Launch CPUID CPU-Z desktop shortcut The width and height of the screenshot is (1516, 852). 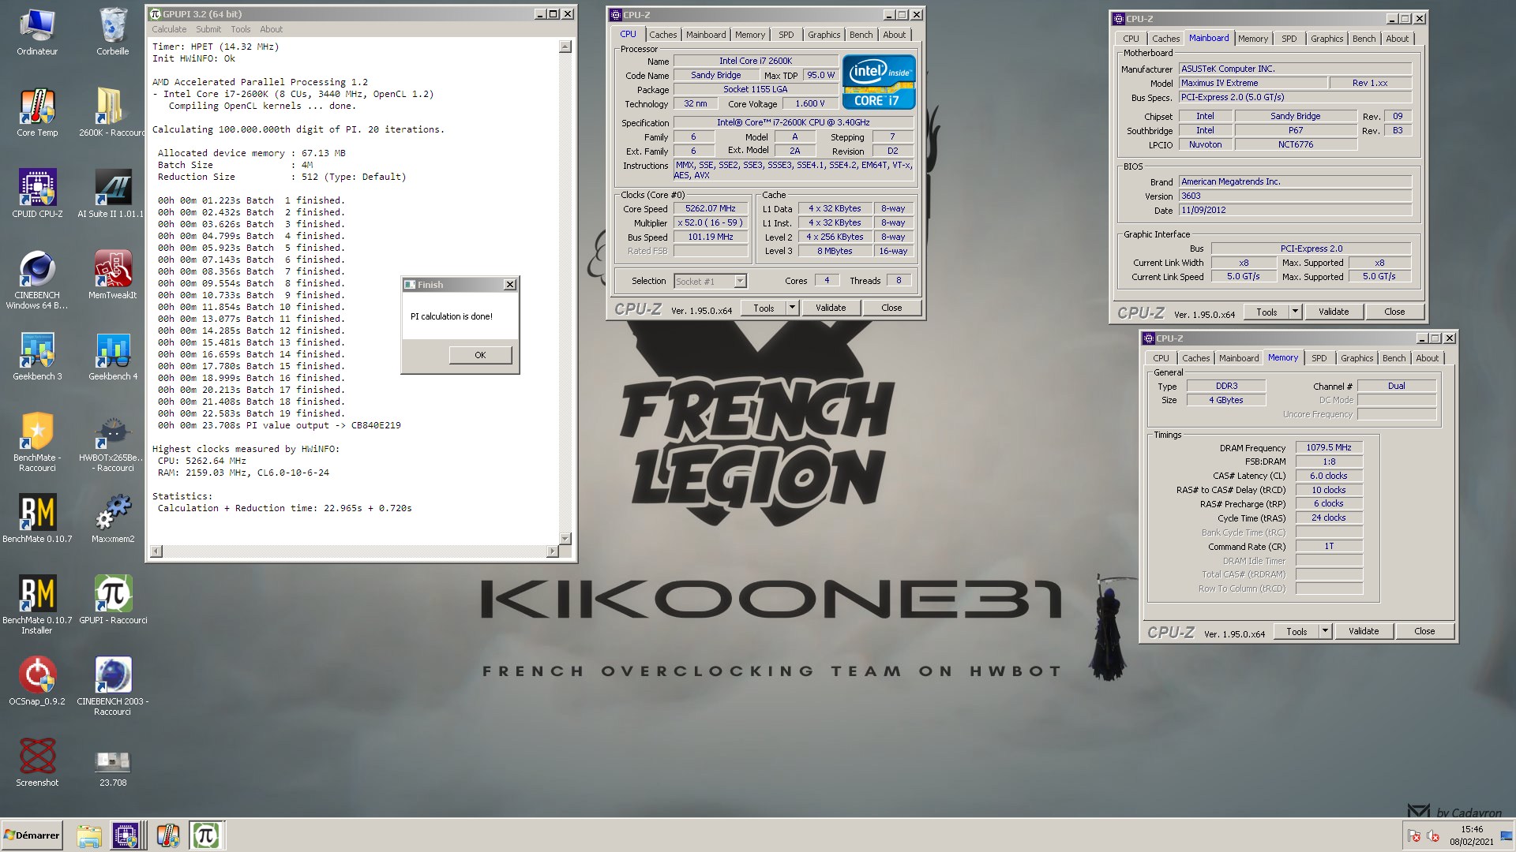[37, 194]
